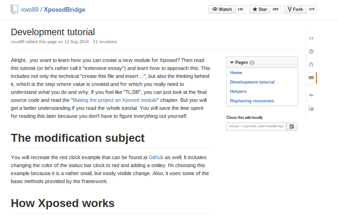Open the Pull requests icon in sidebar
The width and height of the screenshot is (338, 215).
[311, 65]
